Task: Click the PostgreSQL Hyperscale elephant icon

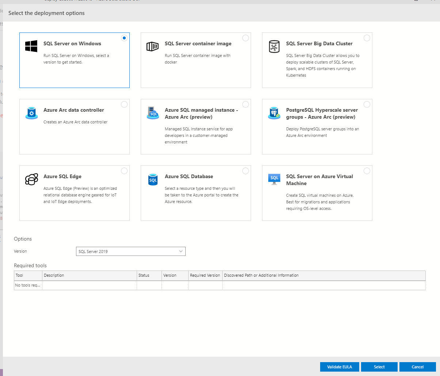Action: click(274, 113)
